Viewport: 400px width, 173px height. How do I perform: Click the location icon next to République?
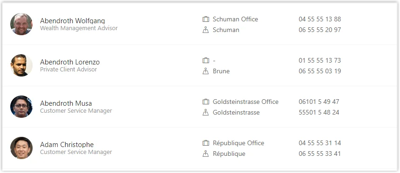[x=206, y=154]
